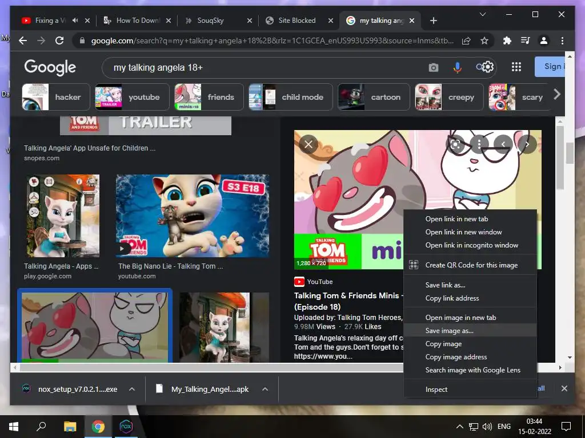This screenshot has width=585, height=438.
Task: Open The Big Nano Lie thumbnail
Action: pyautogui.click(x=193, y=216)
